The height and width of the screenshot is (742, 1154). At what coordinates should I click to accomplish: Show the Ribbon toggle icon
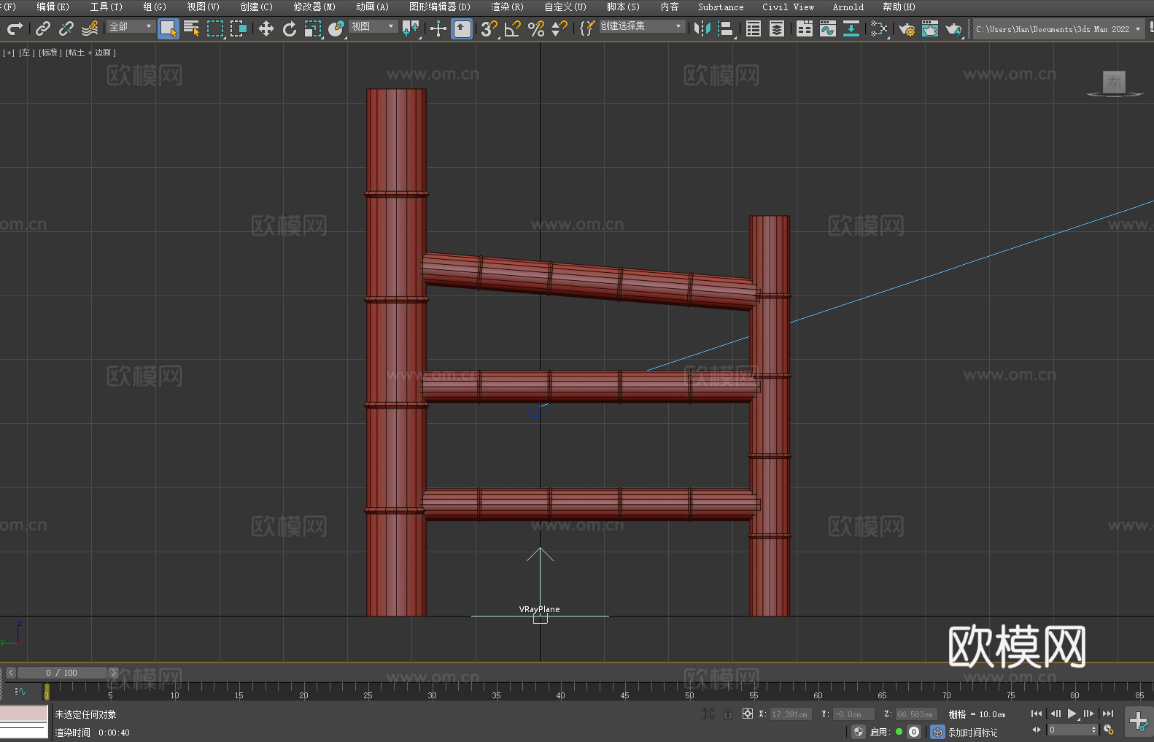tap(805, 28)
